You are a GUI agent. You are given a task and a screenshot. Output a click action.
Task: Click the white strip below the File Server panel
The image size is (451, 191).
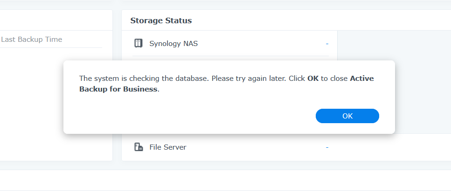click(x=224, y=179)
